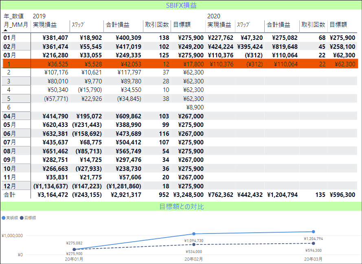
Task: Select the 実績額 data point at 20年03月
Action: (313, 232)
